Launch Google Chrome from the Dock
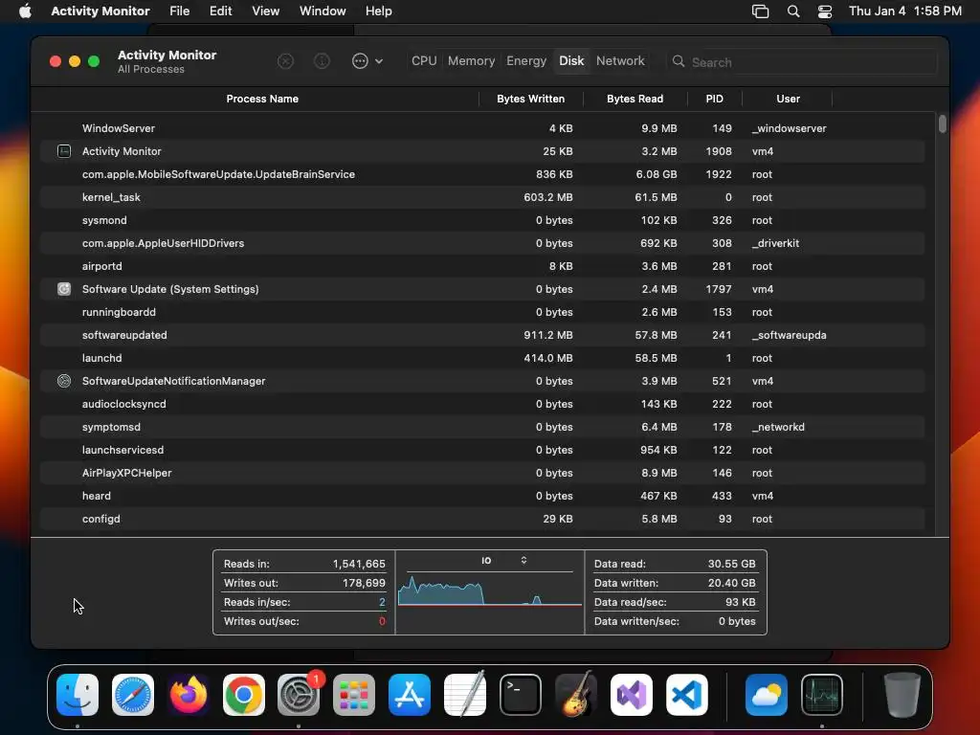980x735 pixels. 244,695
